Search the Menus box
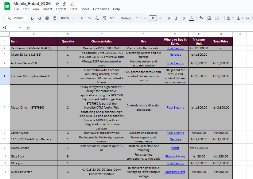 (x=17, y=18)
